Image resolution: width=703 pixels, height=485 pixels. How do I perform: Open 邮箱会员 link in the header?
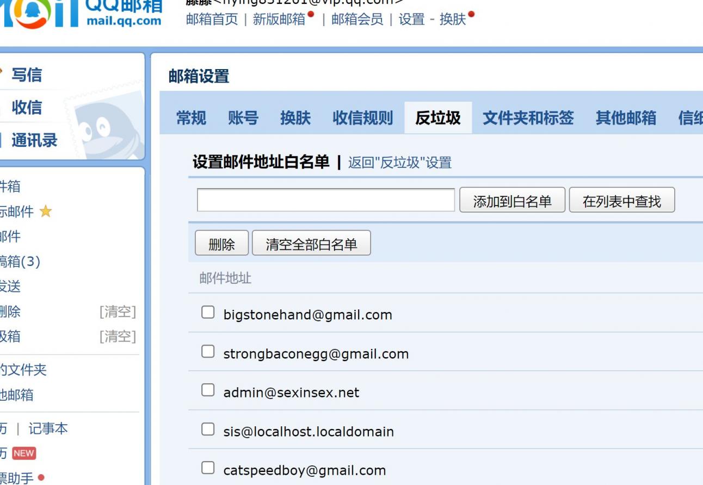(x=357, y=20)
